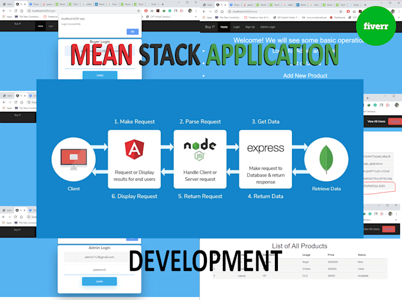Click reload icon in bottom-left browser window
402x300 pixels.
15,217
